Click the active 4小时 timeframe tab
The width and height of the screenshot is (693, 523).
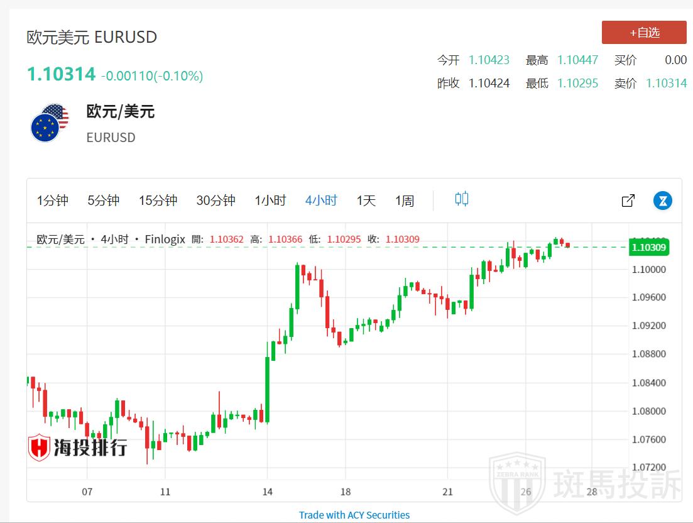click(x=321, y=201)
